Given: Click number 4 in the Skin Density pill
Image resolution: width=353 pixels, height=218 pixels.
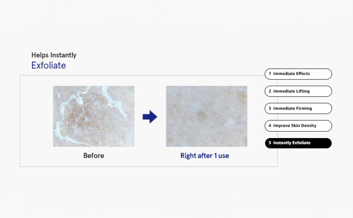Looking at the screenshot, I should (270, 126).
